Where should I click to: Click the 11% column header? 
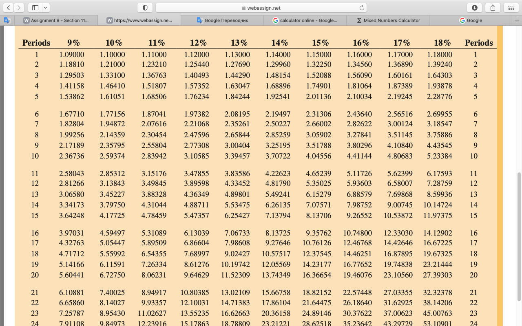click(156, 43)
